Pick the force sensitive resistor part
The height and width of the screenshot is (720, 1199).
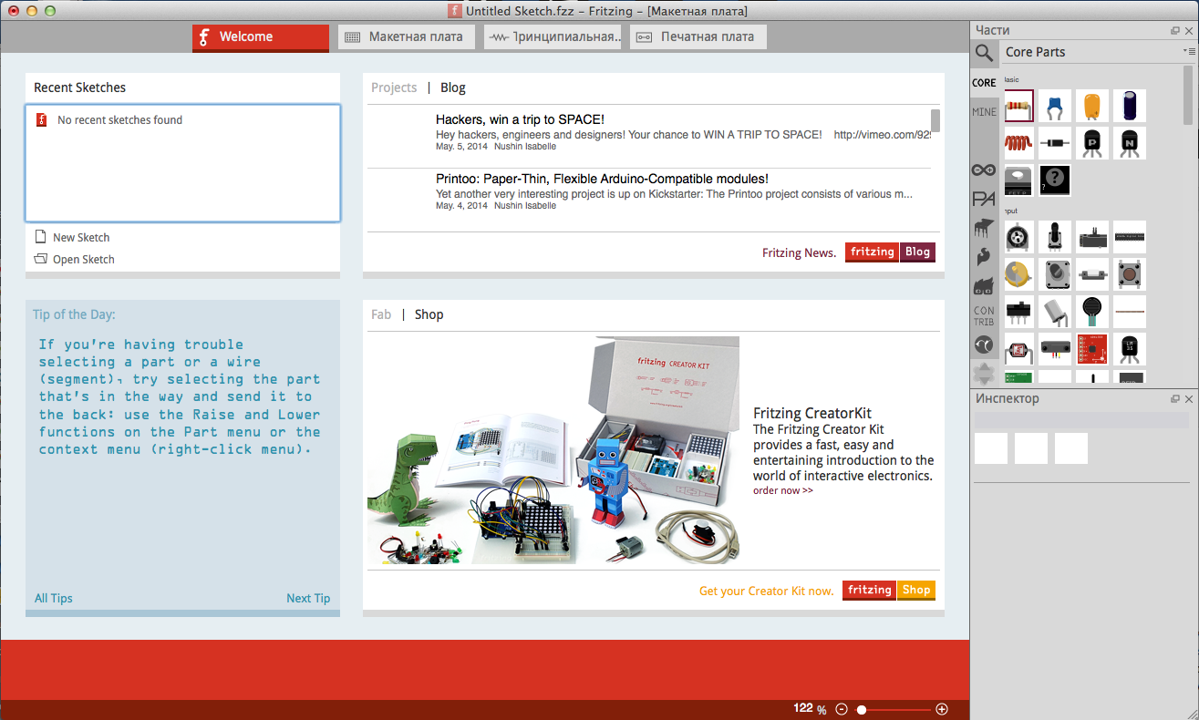[x=1092, y=312]
